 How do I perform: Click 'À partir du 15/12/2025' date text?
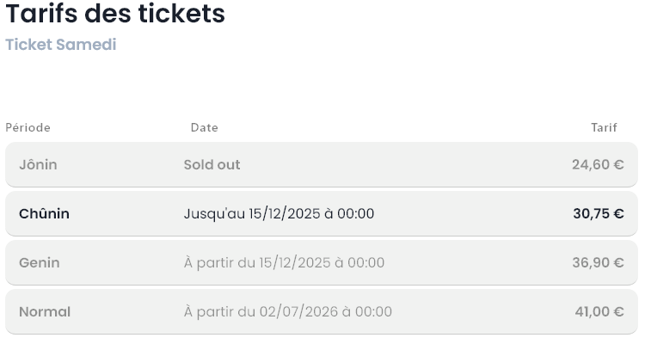[x=284, y=262]
